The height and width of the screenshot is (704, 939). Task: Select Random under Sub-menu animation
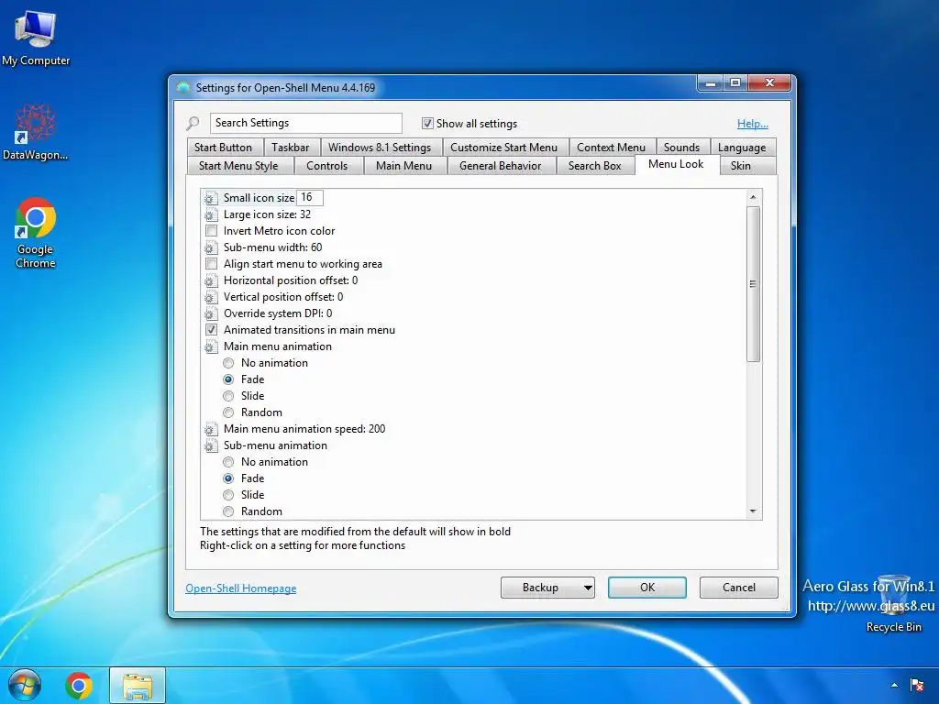coord(228,511)
